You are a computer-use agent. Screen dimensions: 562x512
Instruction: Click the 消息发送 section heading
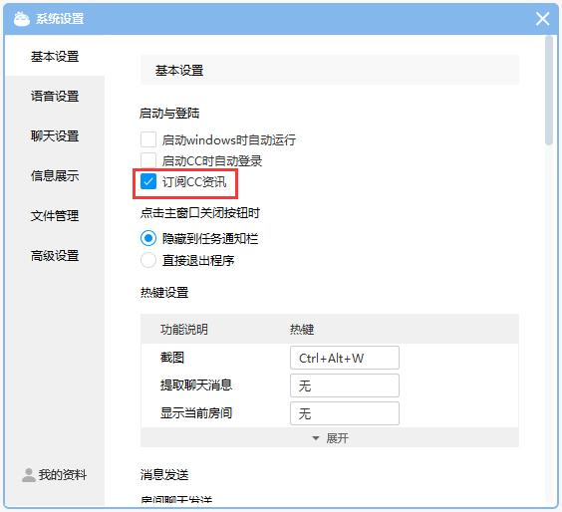tap(164, 475)
